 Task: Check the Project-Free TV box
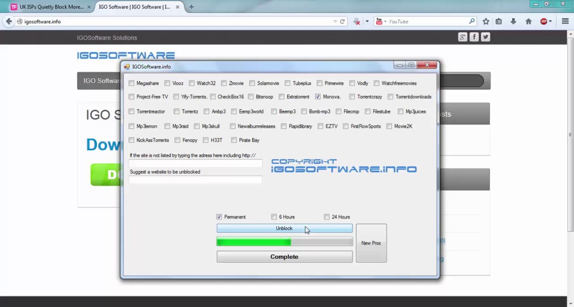[131, 97]
